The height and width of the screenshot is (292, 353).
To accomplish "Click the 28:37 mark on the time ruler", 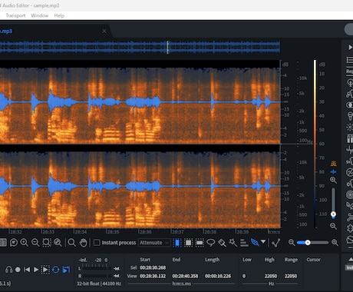I will point(177,232).
